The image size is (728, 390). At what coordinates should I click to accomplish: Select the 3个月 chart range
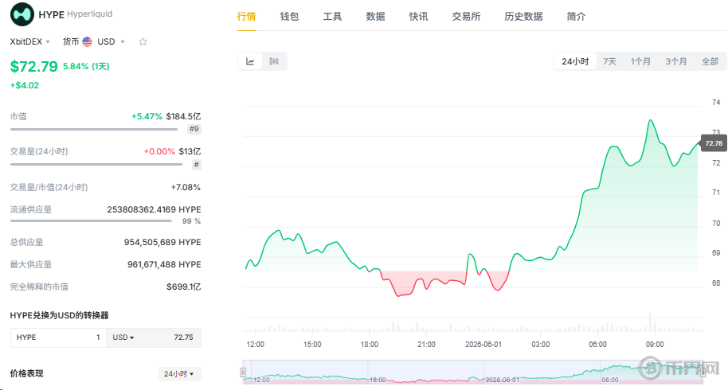coord(676,61)
